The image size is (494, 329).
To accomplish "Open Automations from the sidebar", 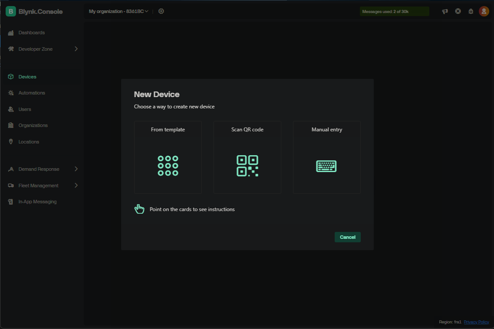I will [x=32, y=93].
